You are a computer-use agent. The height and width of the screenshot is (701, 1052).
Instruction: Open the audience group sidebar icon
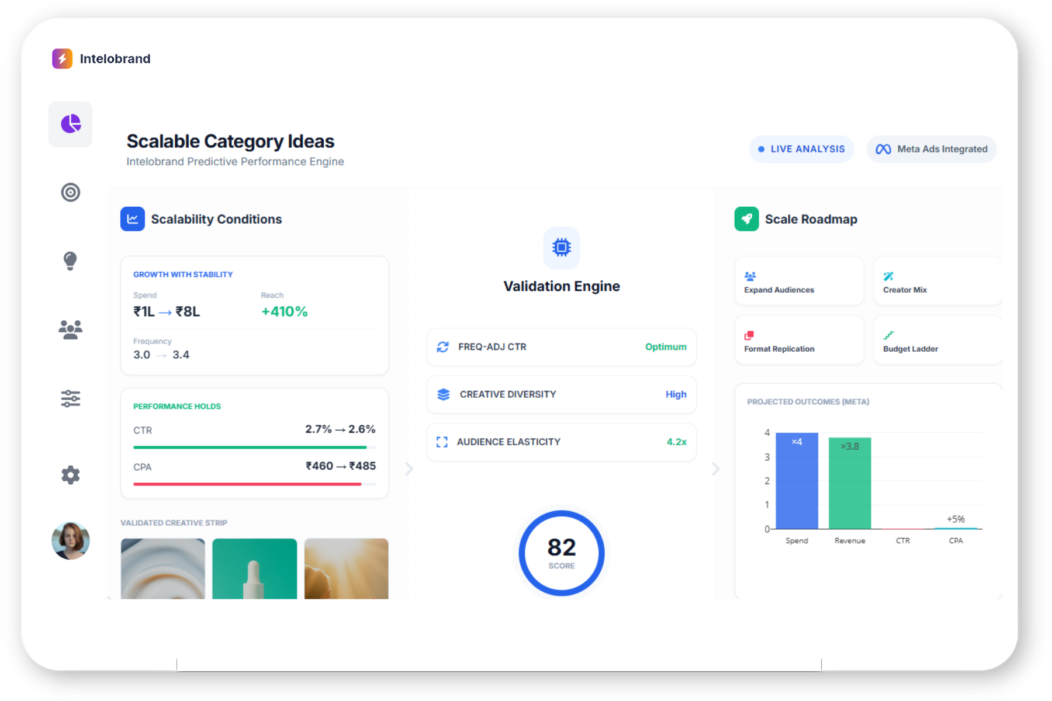(71, 329)
